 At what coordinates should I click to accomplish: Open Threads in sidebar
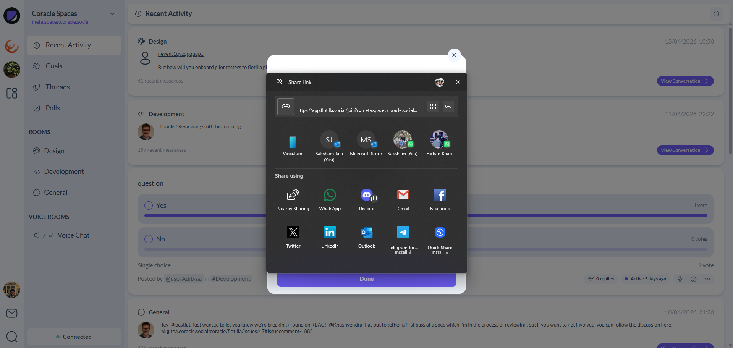[74, 87]
